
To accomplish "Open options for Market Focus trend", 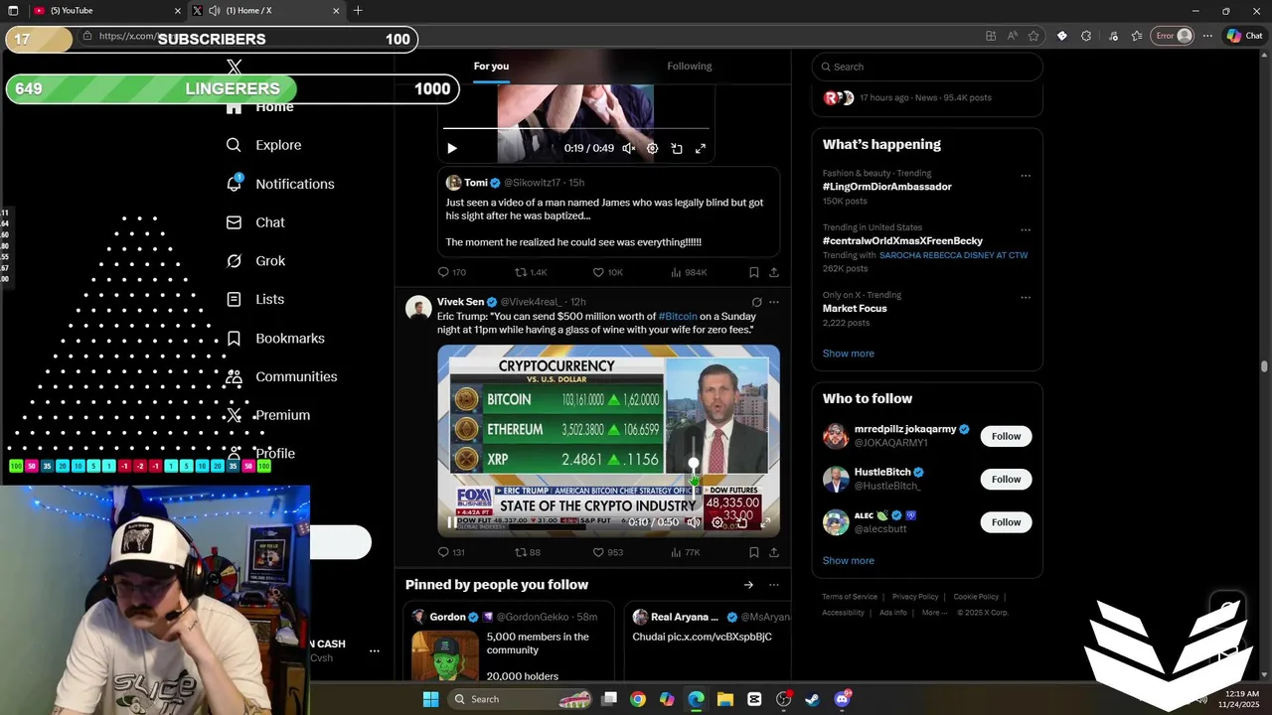I will [1026, 297].
